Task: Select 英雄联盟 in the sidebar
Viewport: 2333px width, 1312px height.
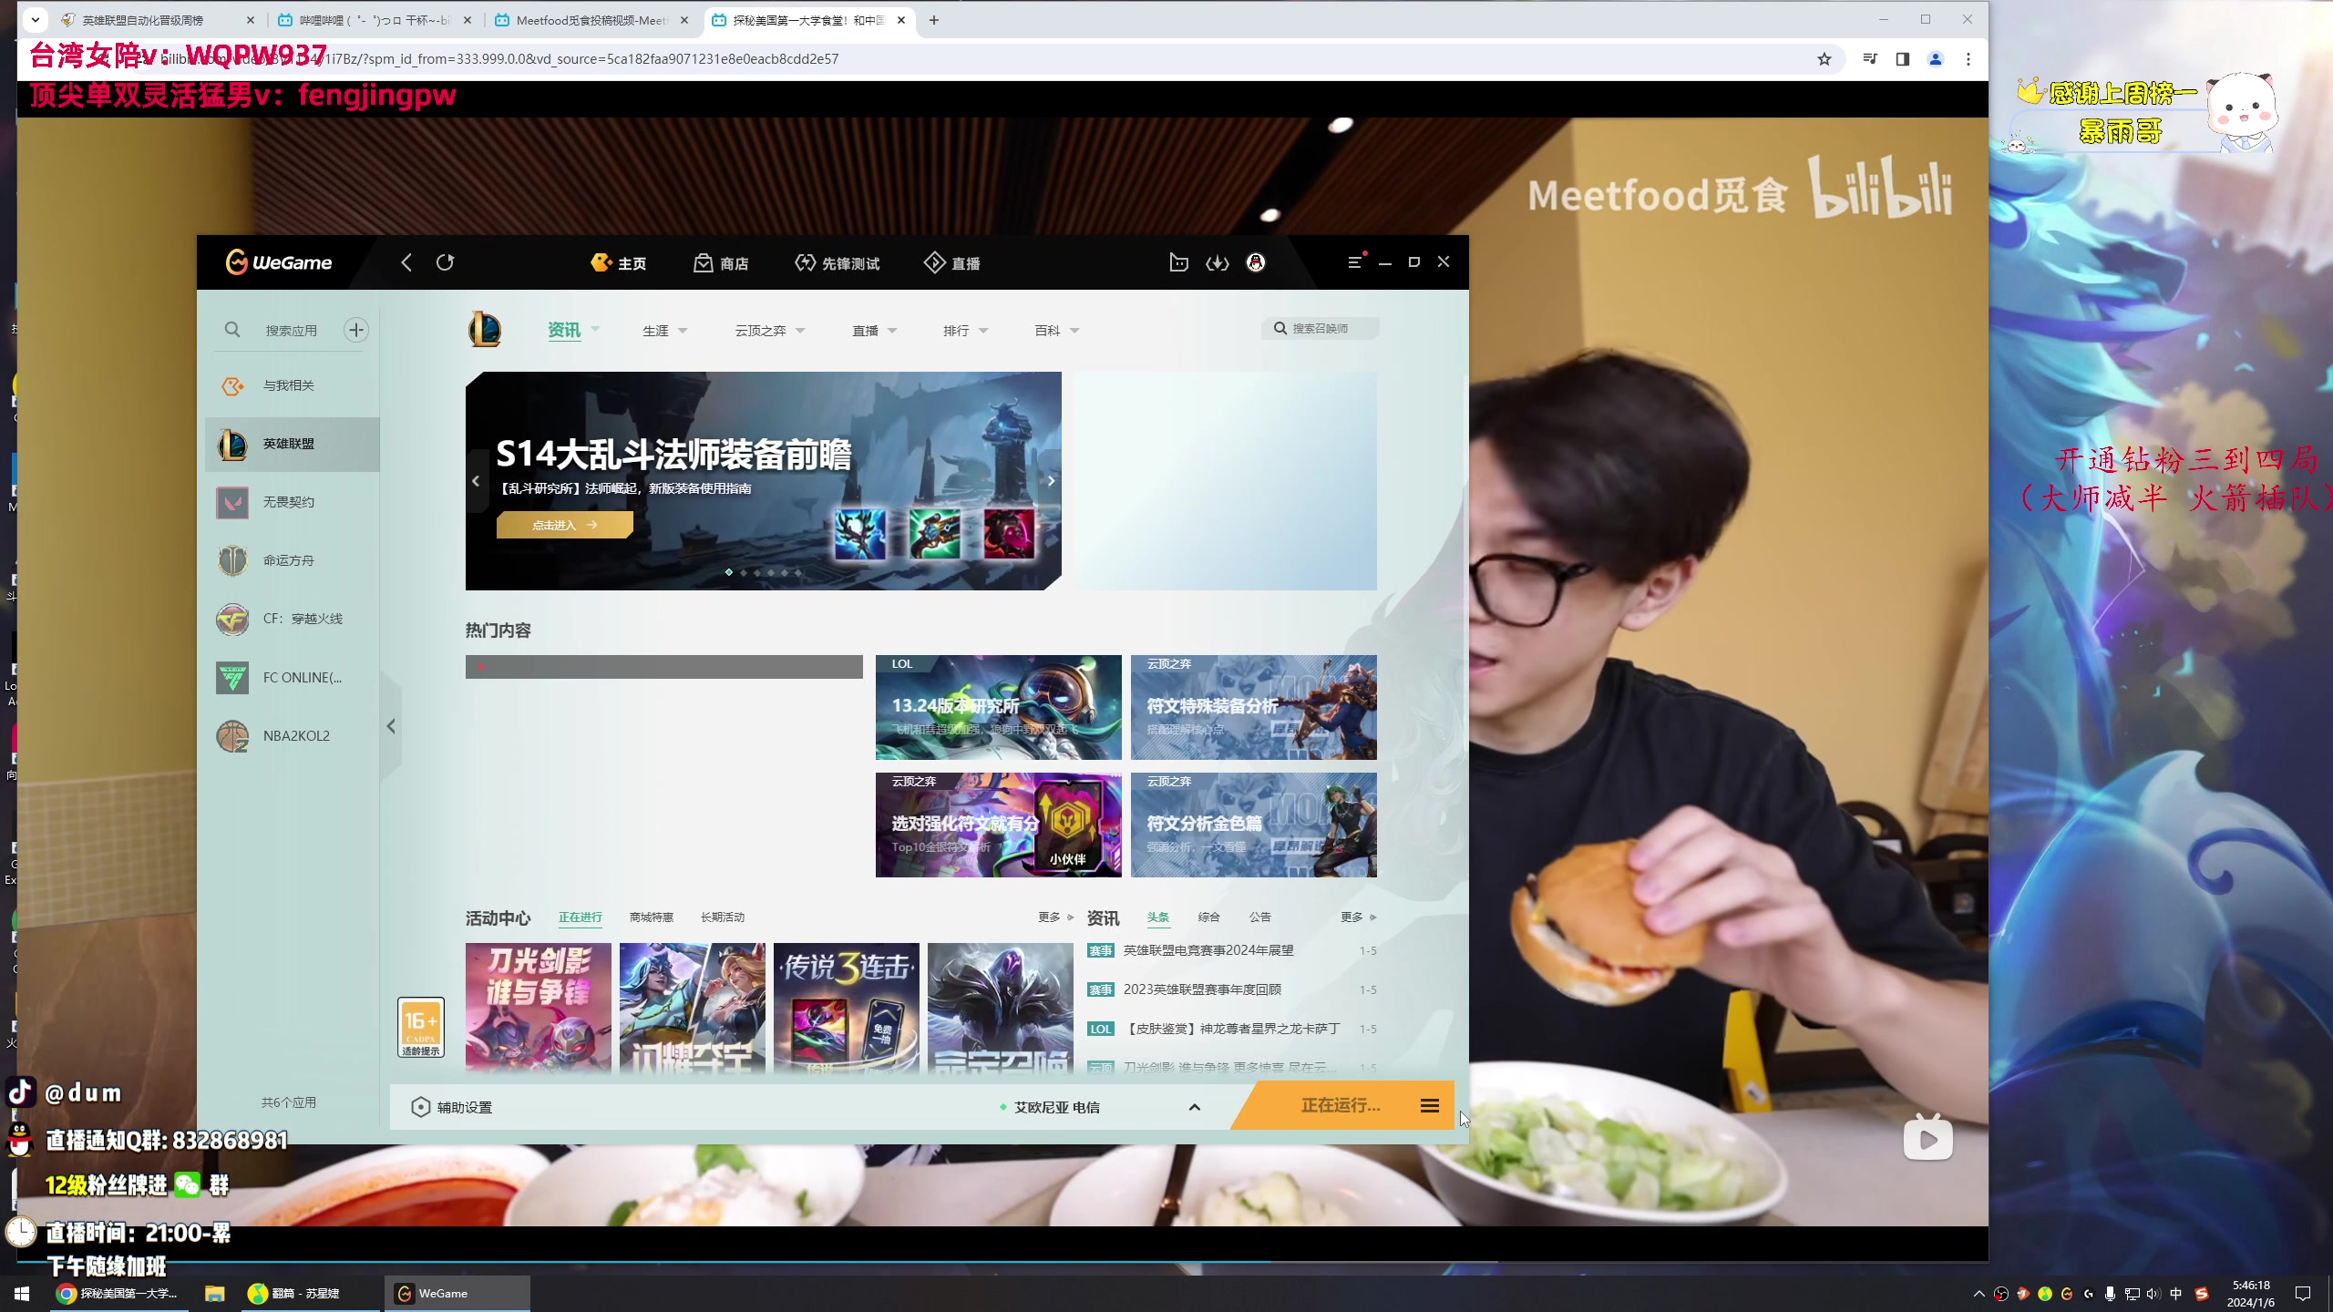Action: click(292, 444)
